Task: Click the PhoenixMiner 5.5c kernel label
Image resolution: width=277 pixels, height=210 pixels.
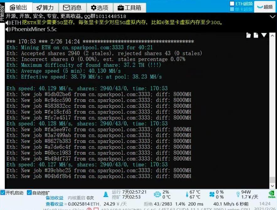Action: click(x=34, y=29)
